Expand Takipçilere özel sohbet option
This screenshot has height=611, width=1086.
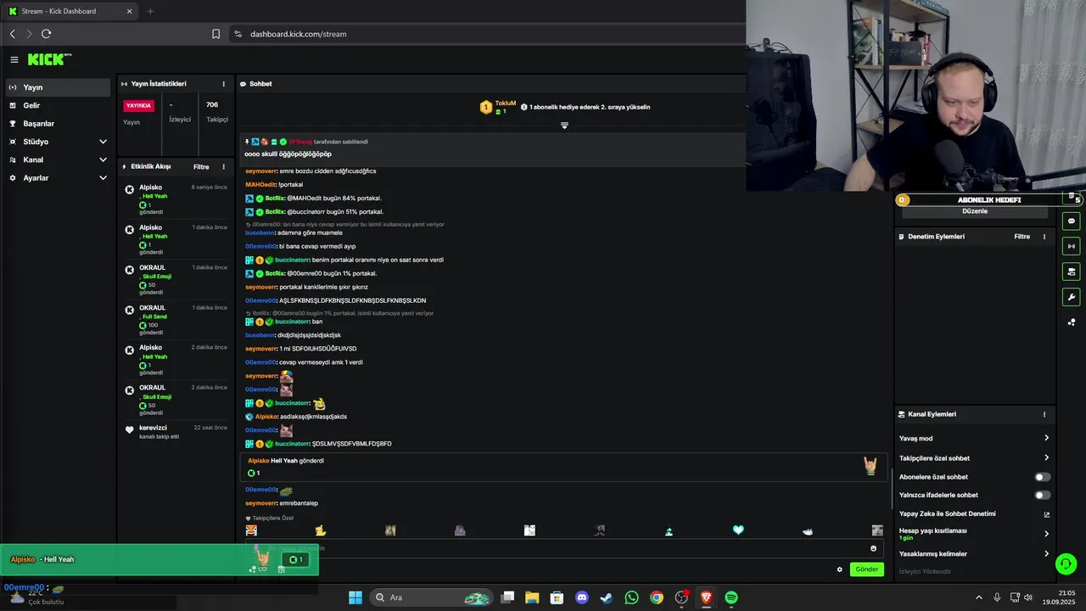pyautogui.click(x=974, y=458)
